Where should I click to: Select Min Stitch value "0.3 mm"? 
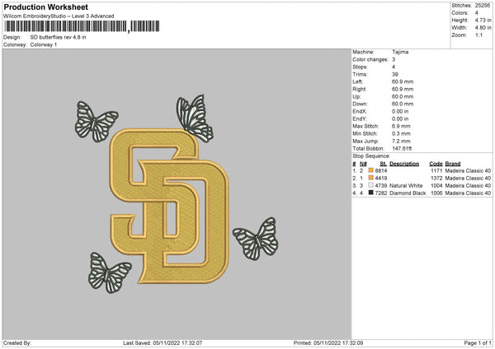[x=401, y=133]
